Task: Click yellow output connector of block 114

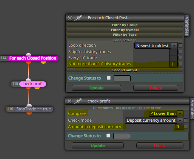Action: pos(43,62)
